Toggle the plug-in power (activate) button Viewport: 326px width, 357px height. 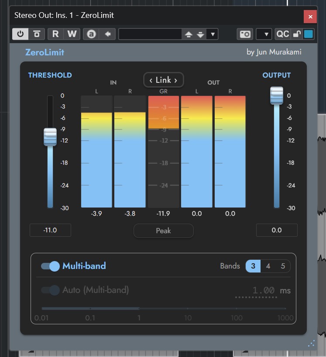(x=20, y=34)
